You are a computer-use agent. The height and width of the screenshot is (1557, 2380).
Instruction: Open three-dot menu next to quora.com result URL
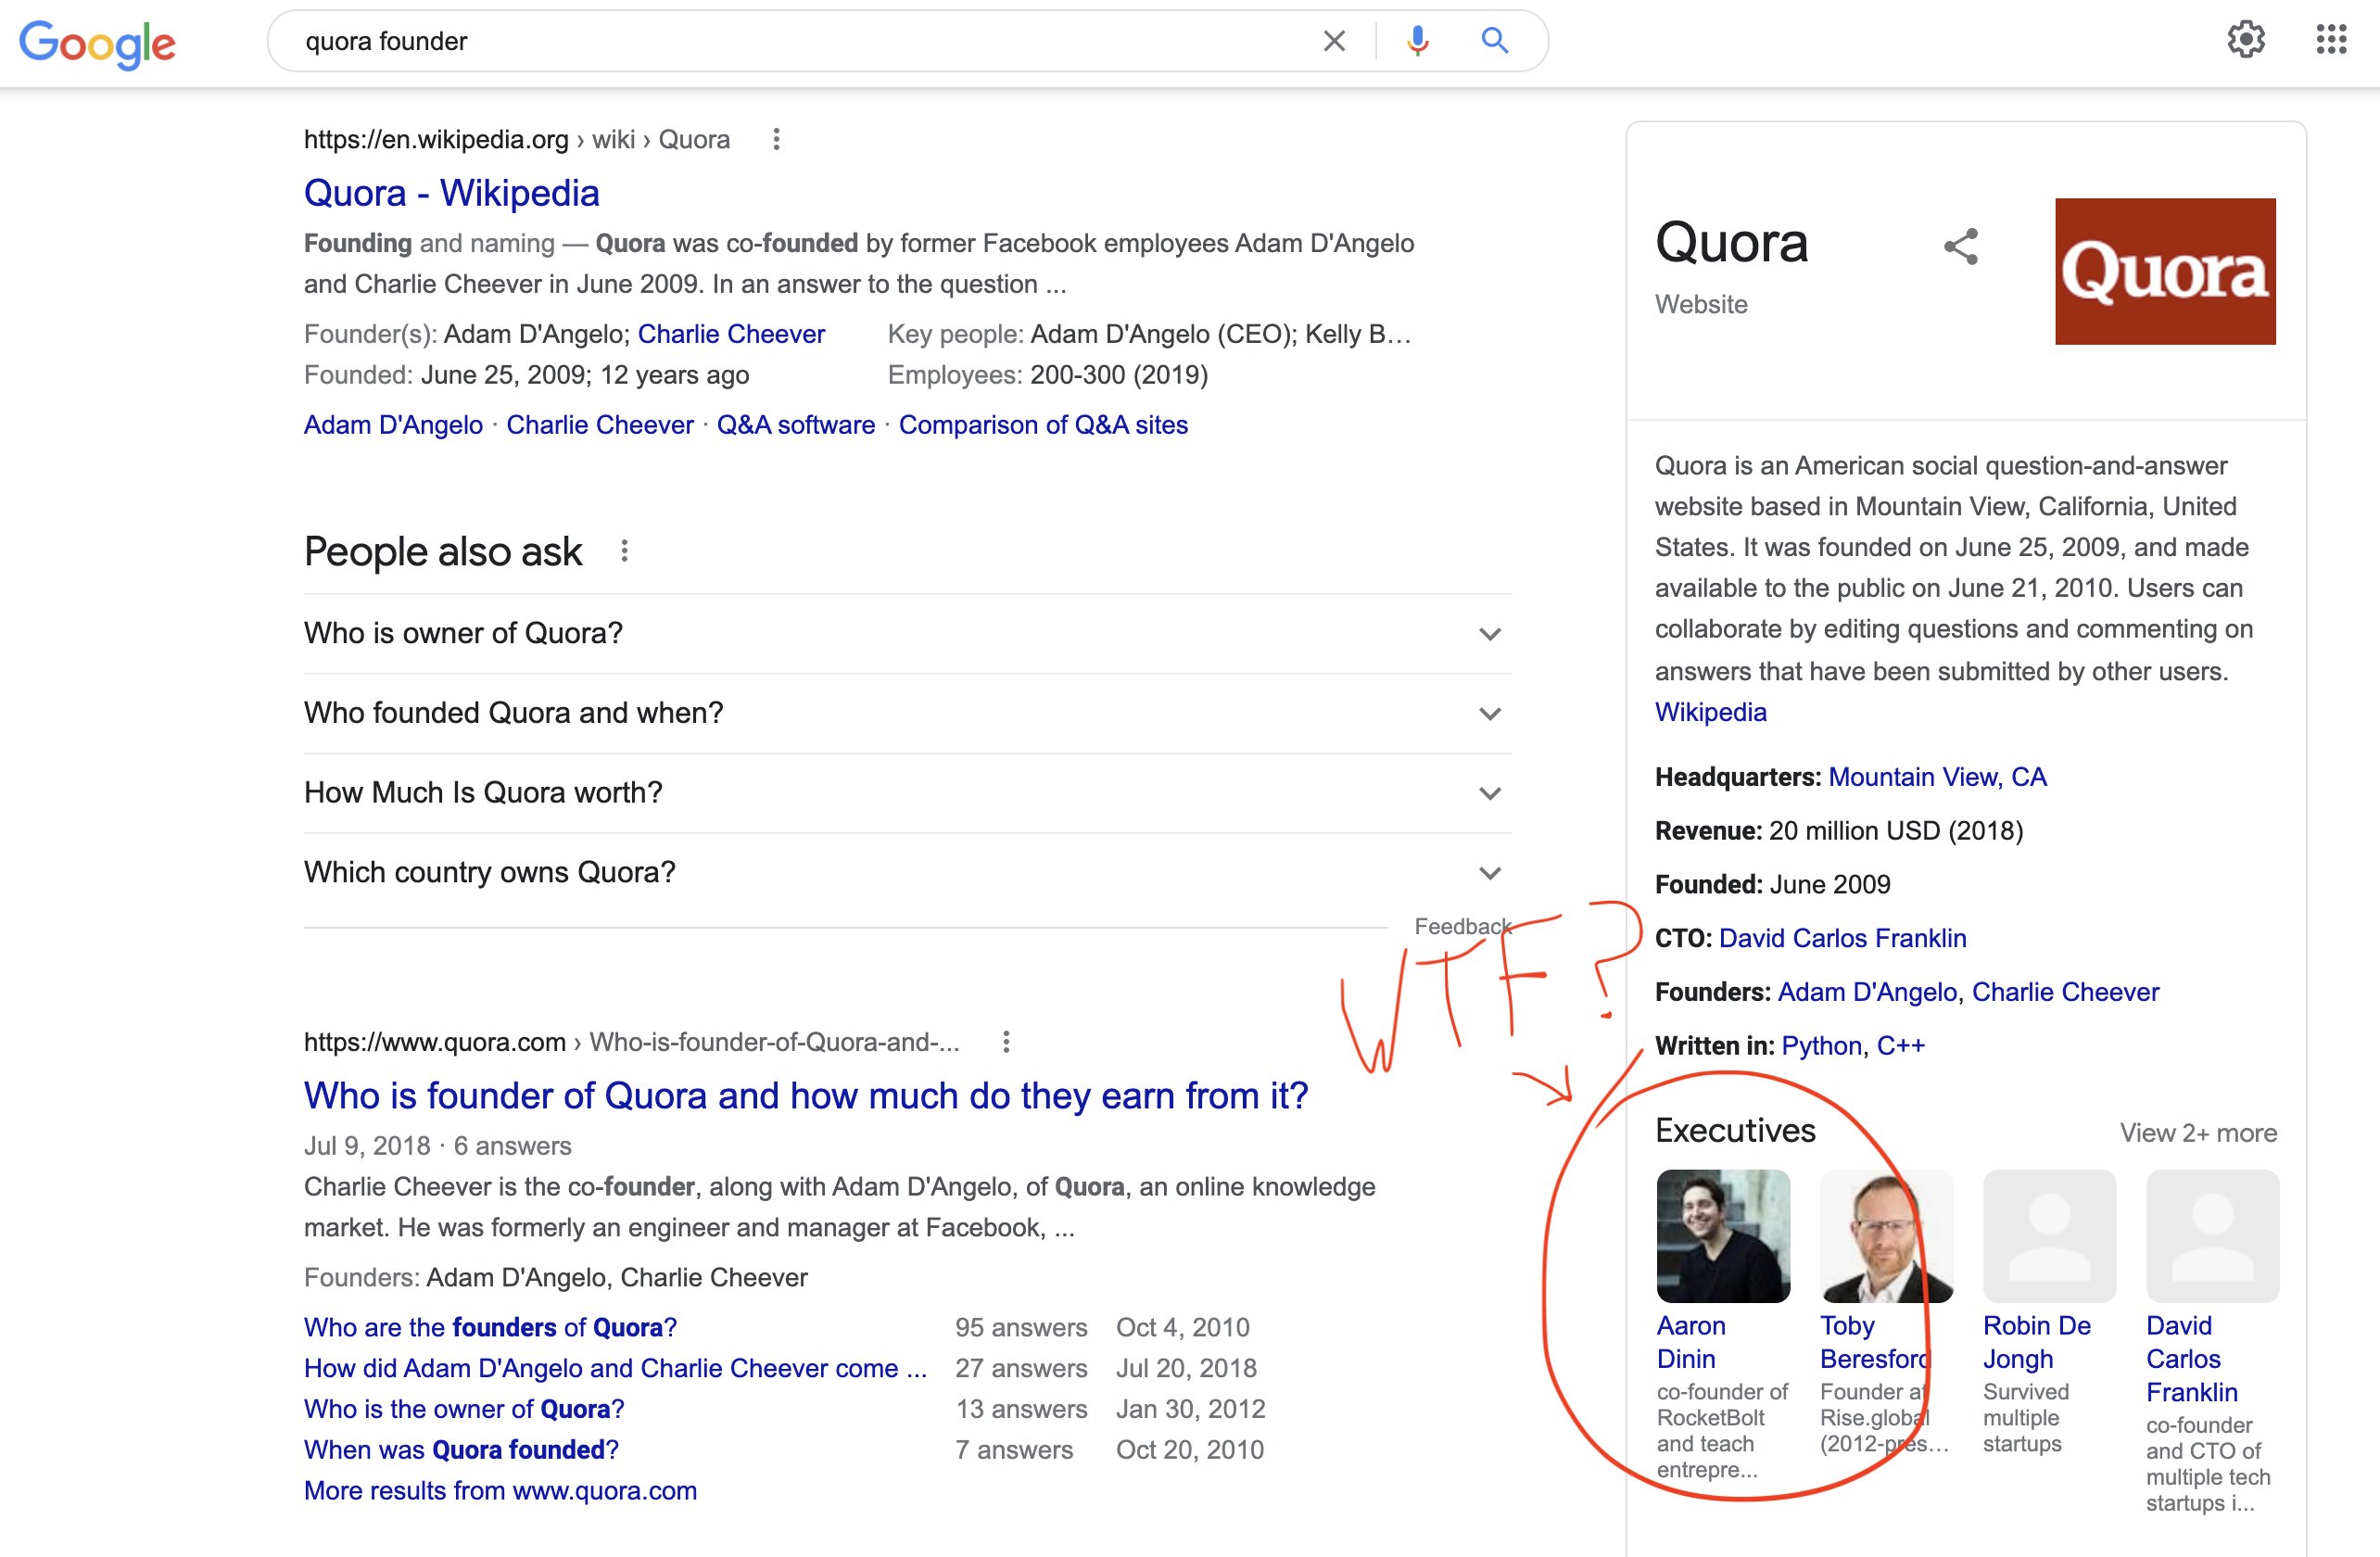pos(1006,1042)
